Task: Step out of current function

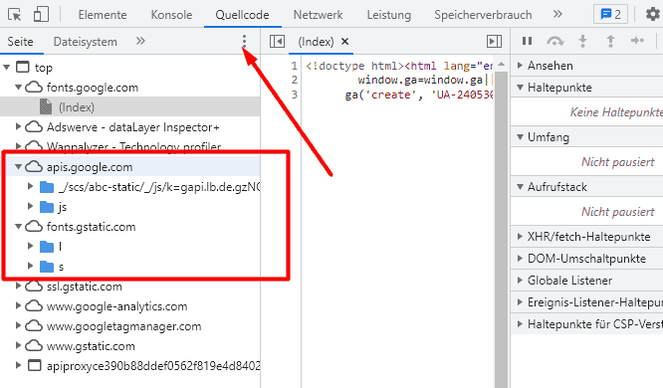Action: coord(610,41)
